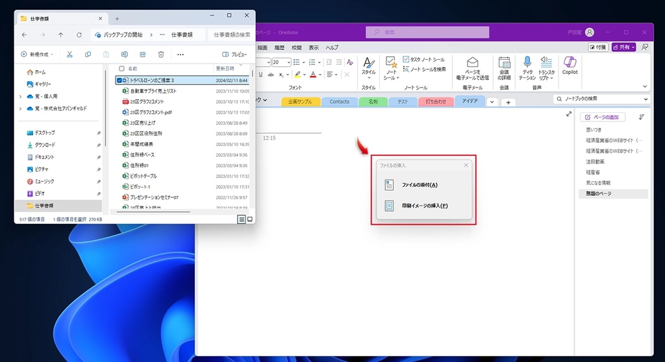The image size is (665, 362).
Task: Uncheck the トラベルローンのご提案 3 file checkbox
Action: [119, 80]
